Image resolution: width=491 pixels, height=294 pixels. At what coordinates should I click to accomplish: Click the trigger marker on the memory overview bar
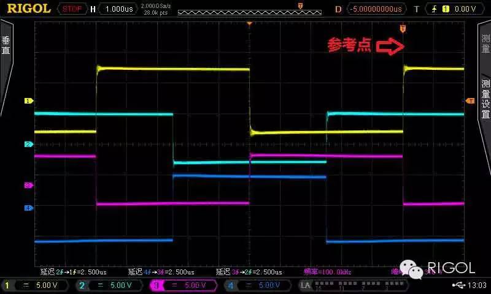point(300,6)
